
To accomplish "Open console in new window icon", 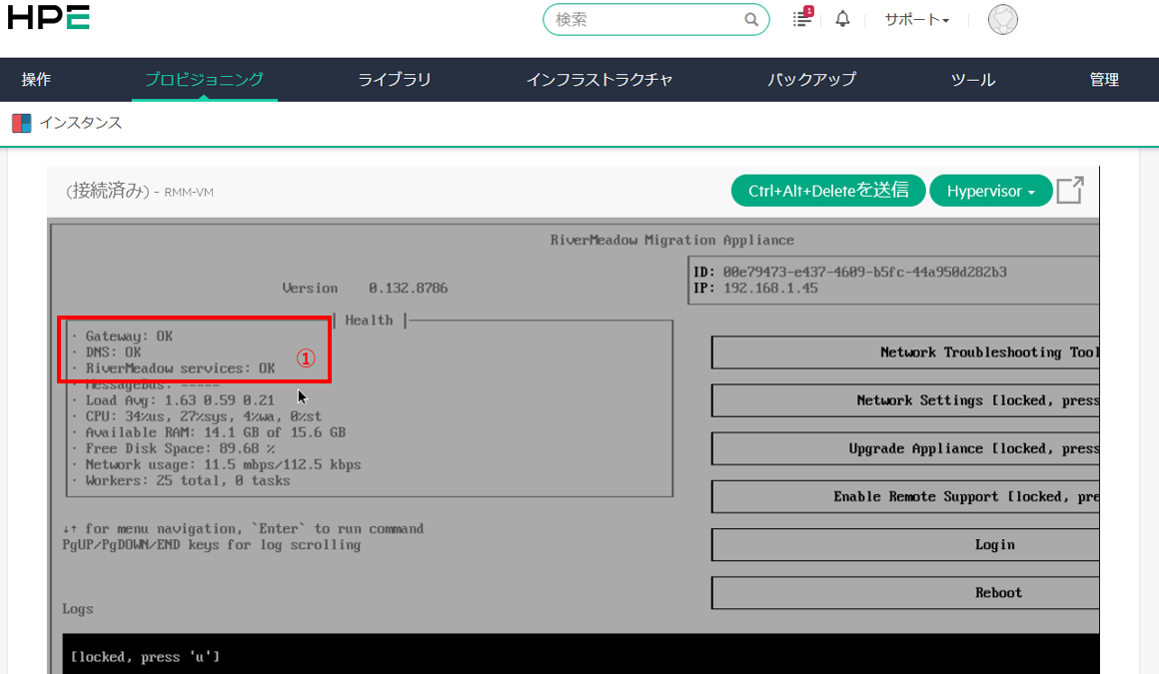I will (1069, 190).
